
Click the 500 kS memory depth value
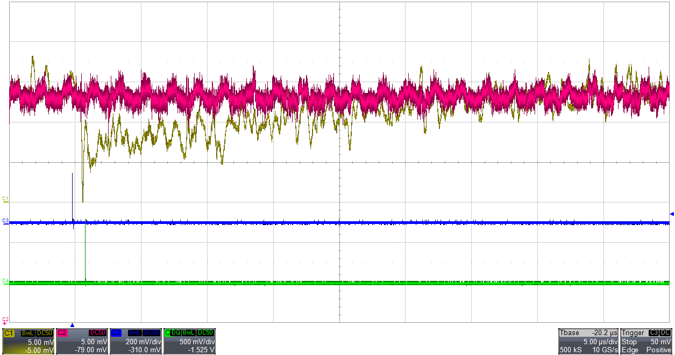[571, 350]
